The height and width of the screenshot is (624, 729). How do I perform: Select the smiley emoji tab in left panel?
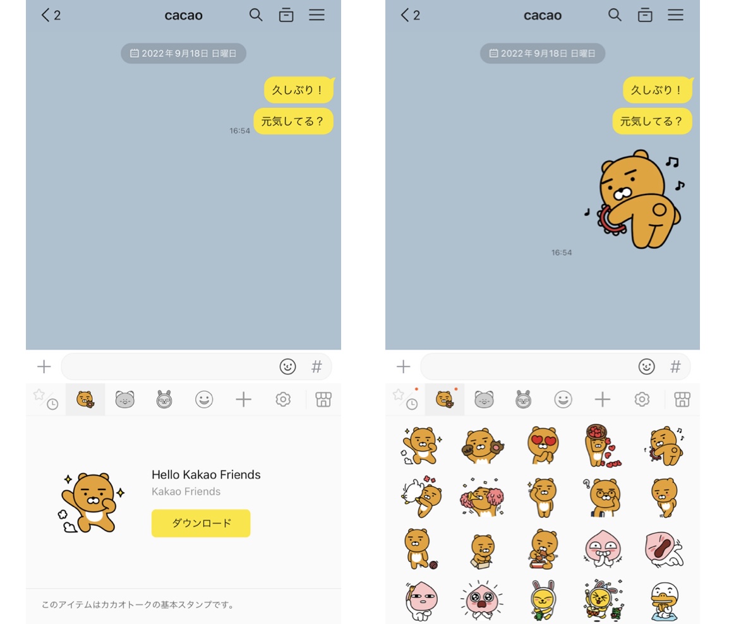(203, 399)
